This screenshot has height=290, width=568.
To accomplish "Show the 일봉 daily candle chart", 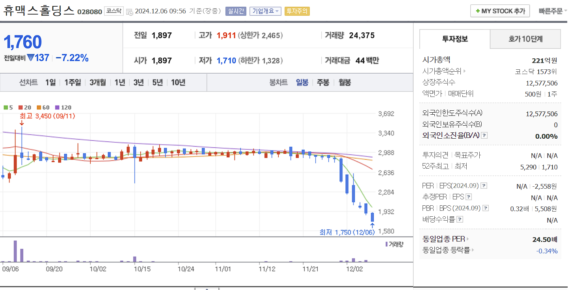I will 302,82.
